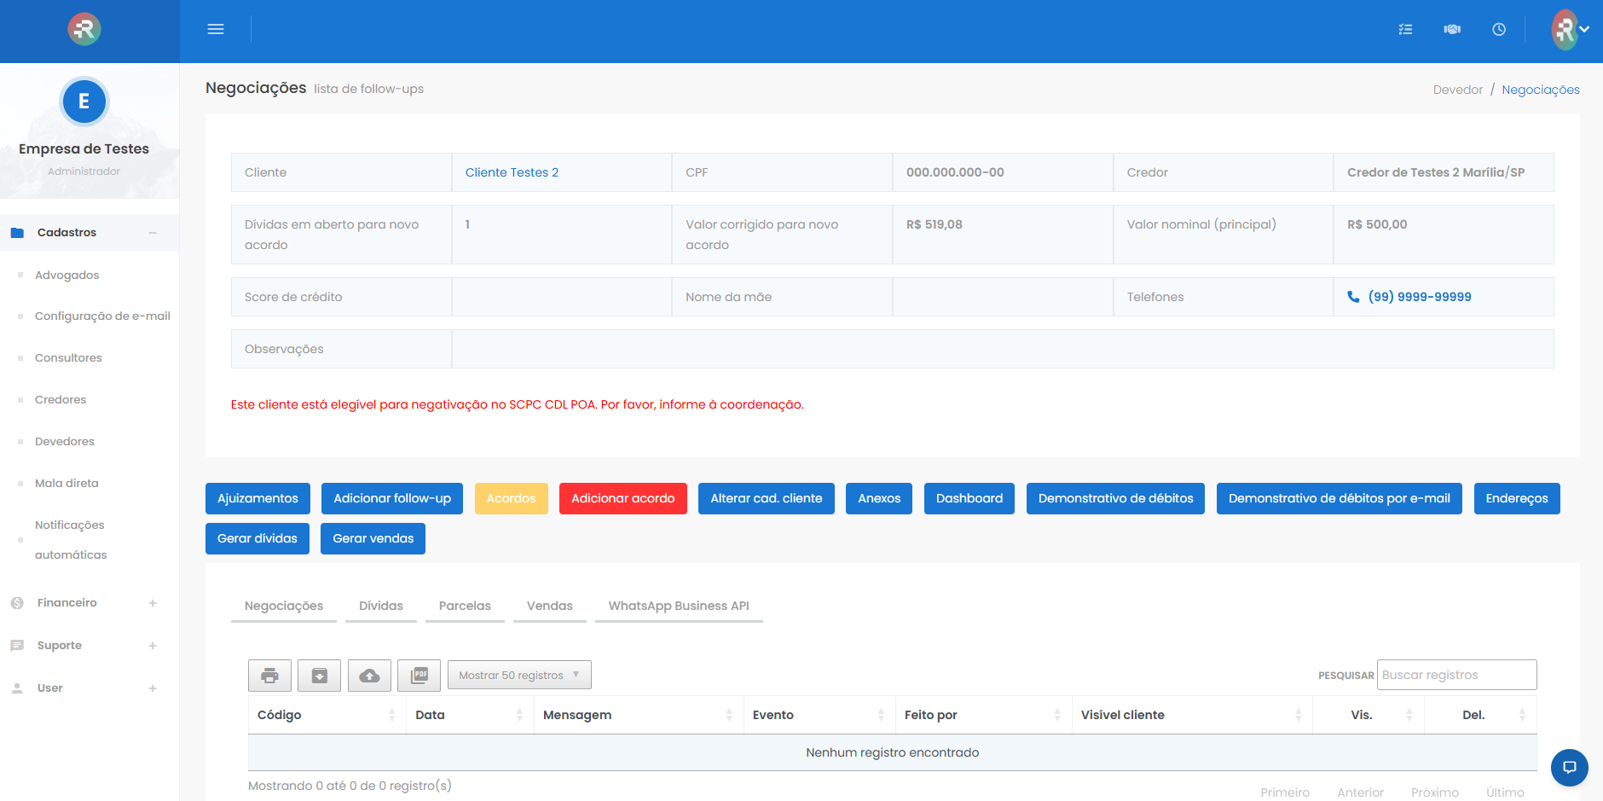Click the print table icon button

(x=269, y=676)
